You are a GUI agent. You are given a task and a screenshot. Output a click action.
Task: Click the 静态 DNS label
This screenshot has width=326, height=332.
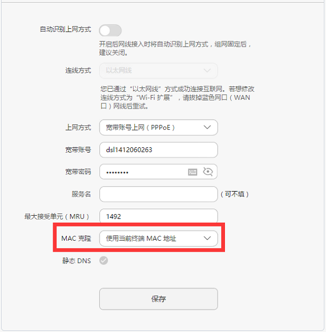77,260
